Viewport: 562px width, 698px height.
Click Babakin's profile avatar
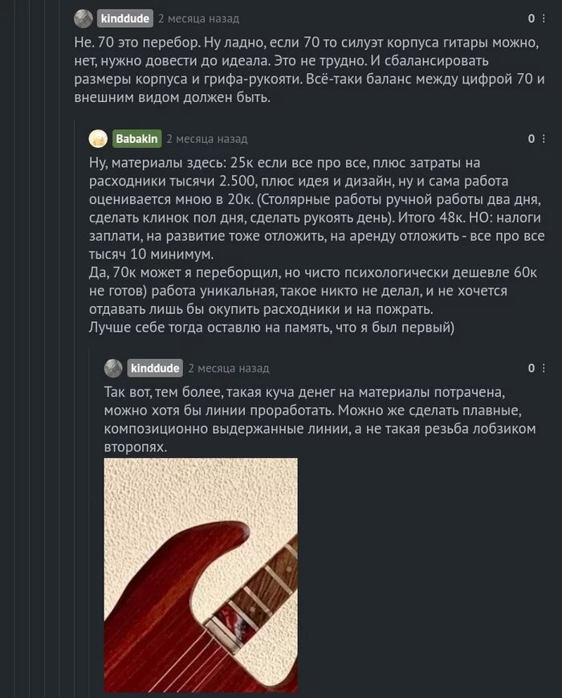[x=99, y=138]
